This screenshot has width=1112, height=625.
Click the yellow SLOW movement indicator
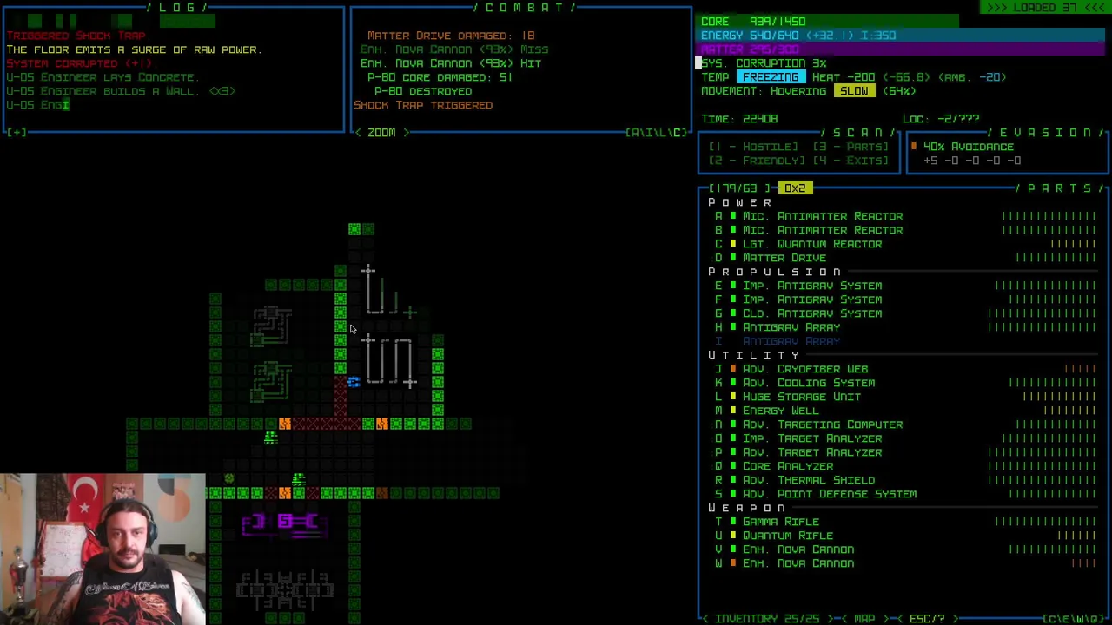(x=854, y=91)
